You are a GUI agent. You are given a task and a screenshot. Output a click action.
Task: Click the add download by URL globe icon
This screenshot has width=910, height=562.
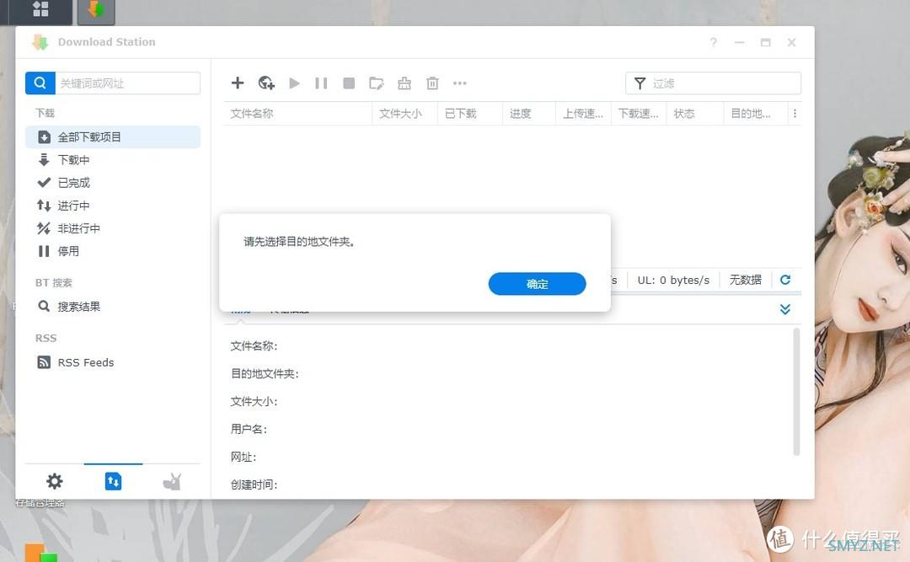[266, 83]
